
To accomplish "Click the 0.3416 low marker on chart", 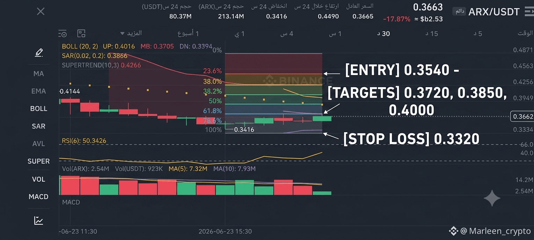I will 244,130.
